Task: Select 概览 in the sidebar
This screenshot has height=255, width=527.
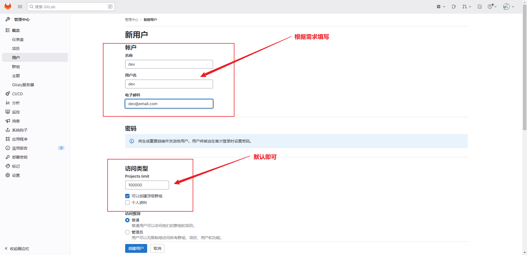Action: (x=16, y=30)
